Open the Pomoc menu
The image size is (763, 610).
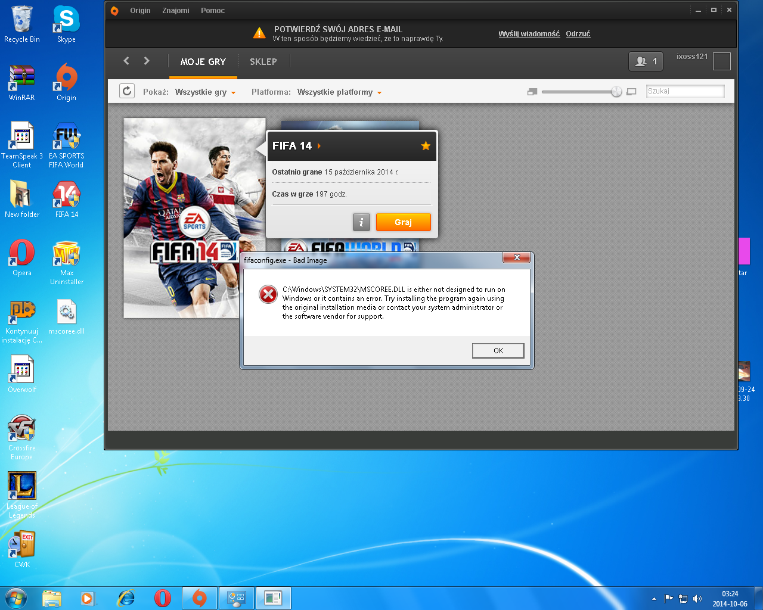213,11
